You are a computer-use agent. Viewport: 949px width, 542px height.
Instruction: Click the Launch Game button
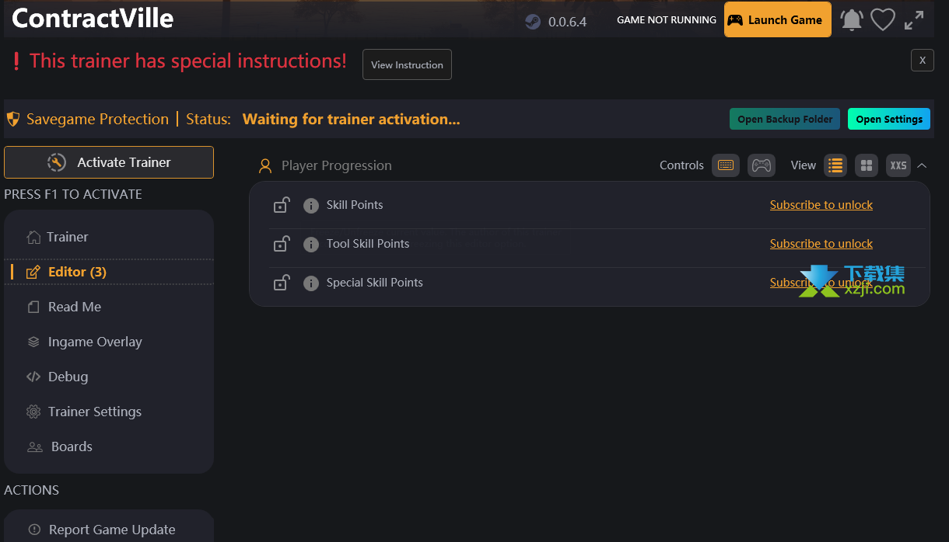coord(778,20)
